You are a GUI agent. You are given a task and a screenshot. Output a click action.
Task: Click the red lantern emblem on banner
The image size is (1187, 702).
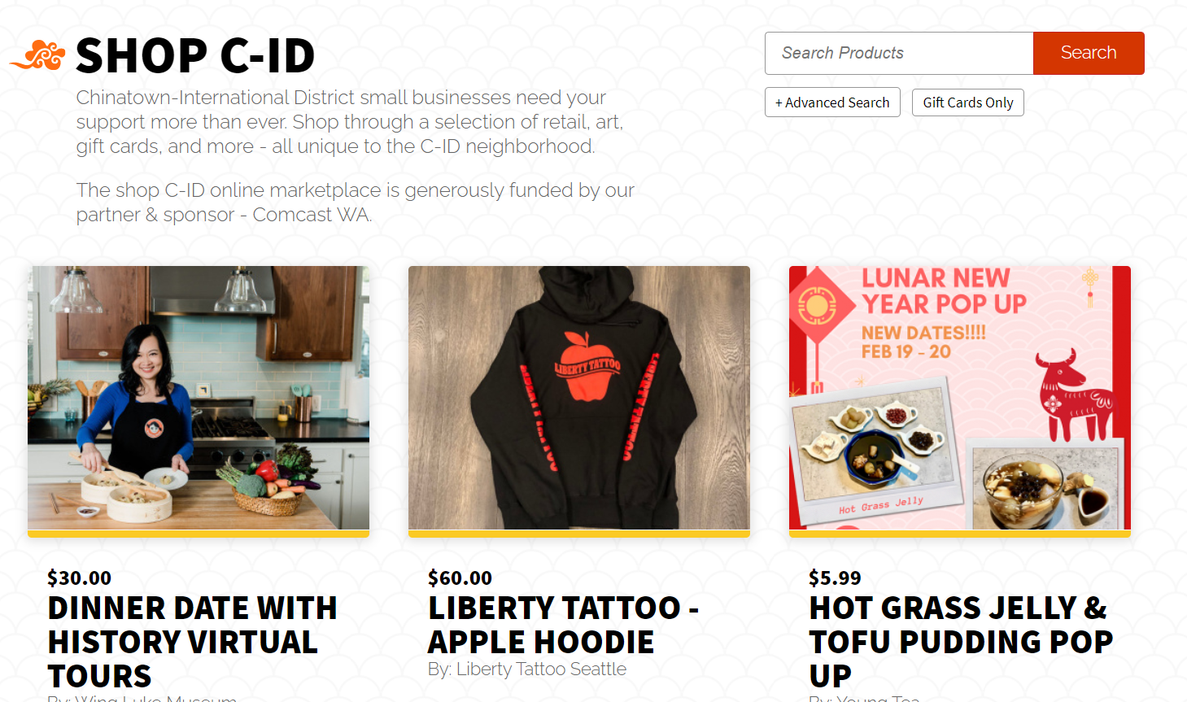(x=817, y=307)
